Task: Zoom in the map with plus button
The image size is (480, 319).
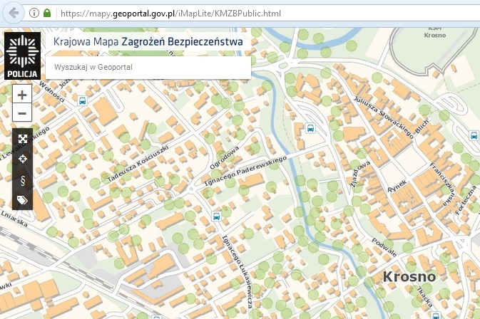Action: (x=22, y=95)
